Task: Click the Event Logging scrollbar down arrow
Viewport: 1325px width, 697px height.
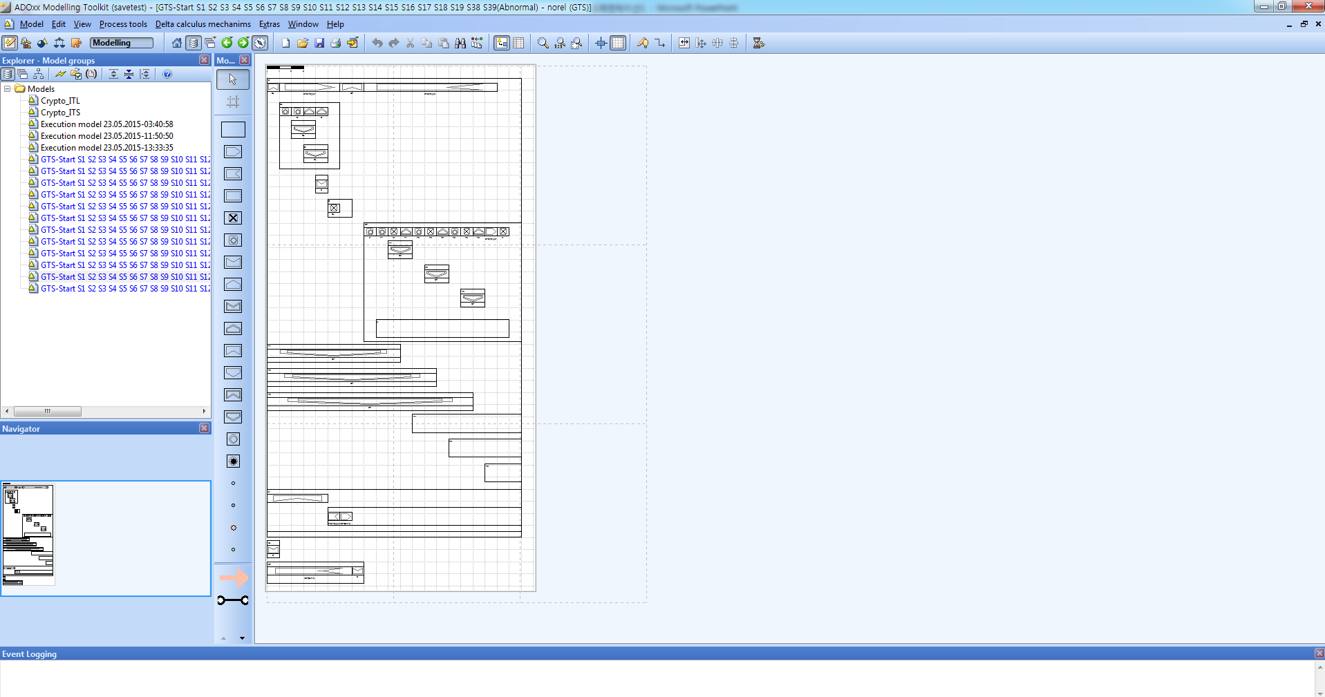Action: pyautogui.click(x=1319, y=693)
